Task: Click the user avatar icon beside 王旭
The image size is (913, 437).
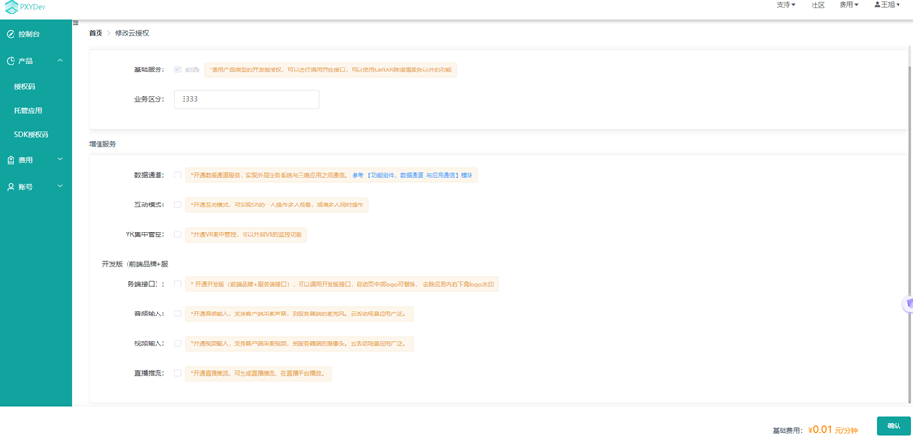Action: coord(877,4)
